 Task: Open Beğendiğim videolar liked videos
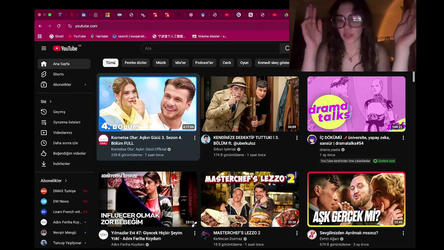(64, 153)
